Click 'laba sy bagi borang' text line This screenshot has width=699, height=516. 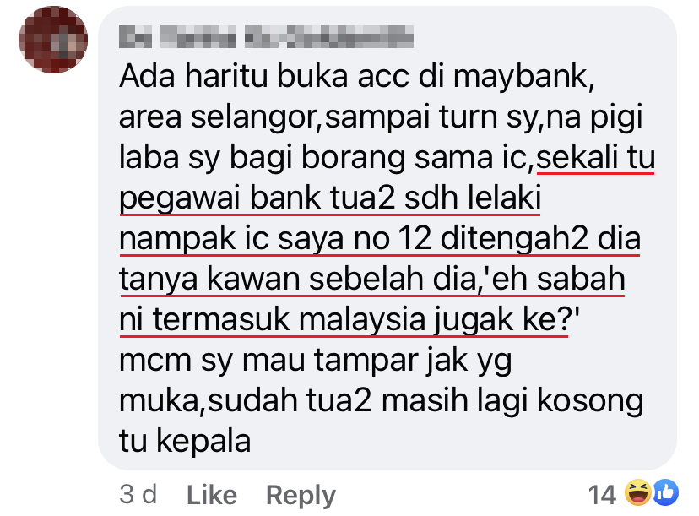click(262, 158)
